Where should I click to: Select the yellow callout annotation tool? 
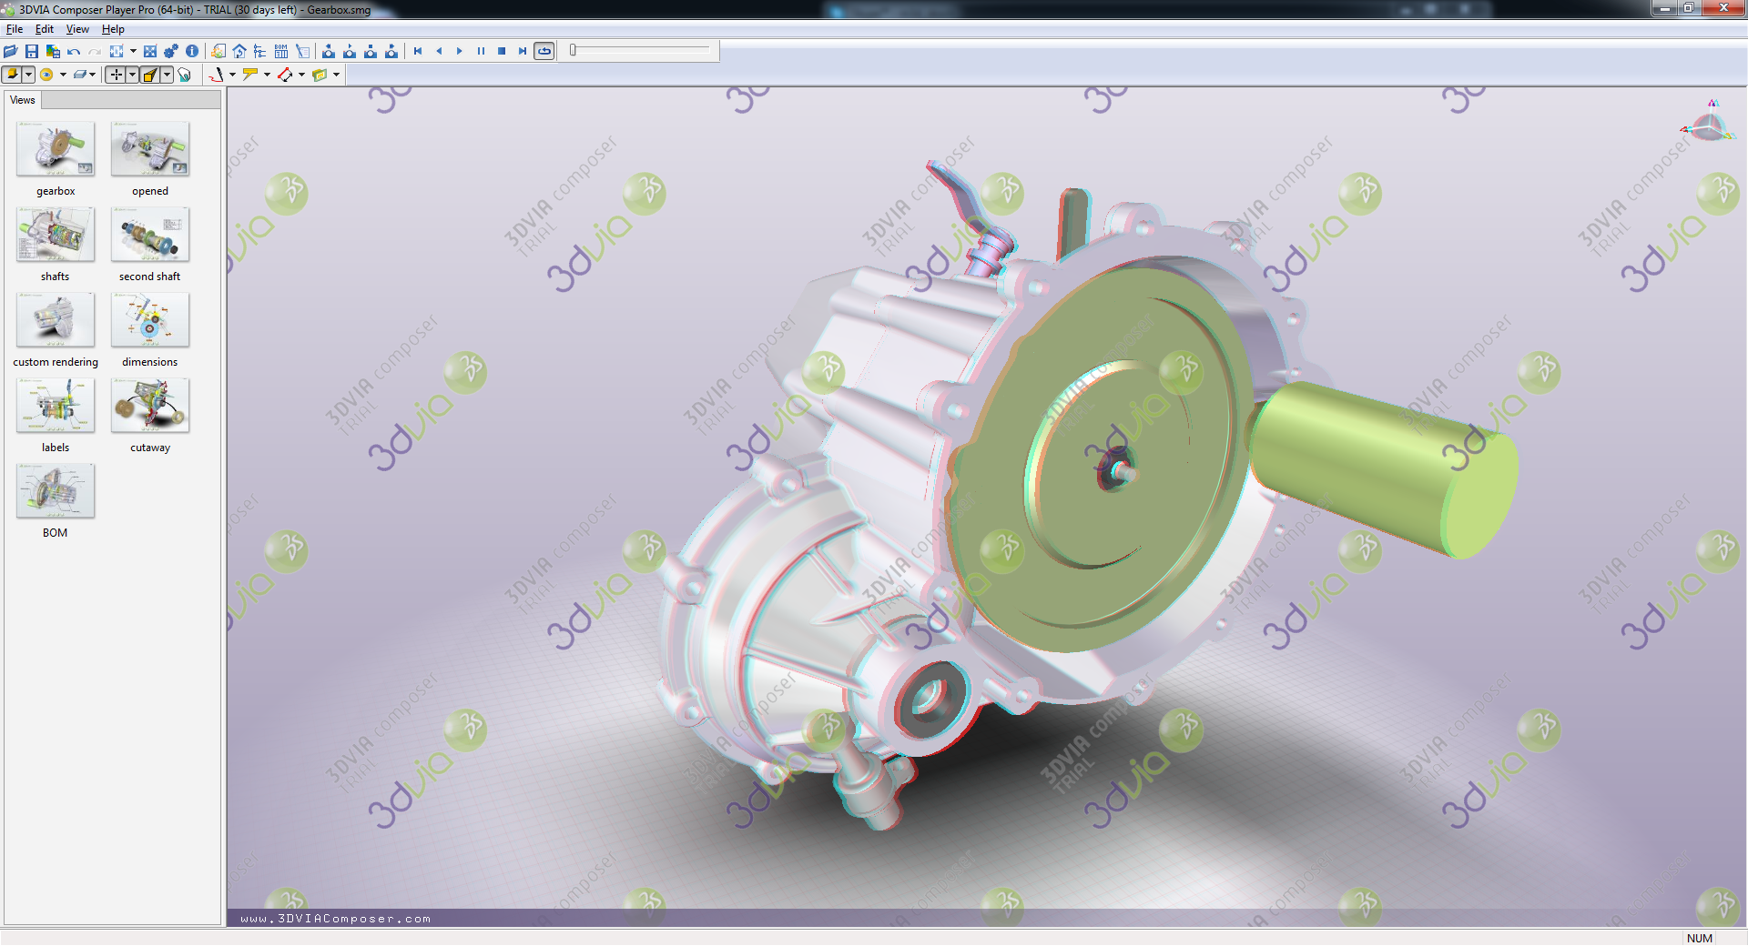click(250, 75)
